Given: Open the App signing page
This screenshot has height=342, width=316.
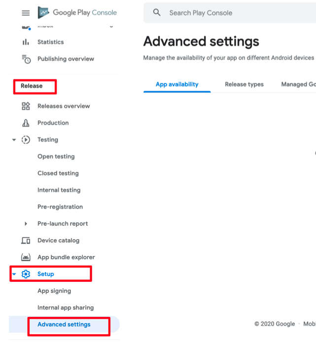Looking at the screenshot, I should point(54,291).
